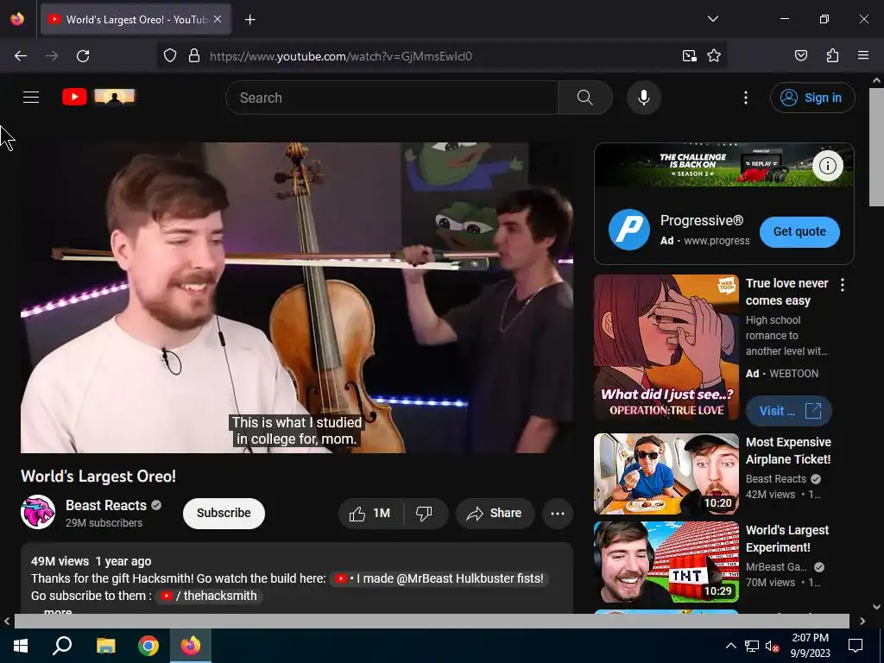
Task: Open Windows notification center
Action: (856, 646)
